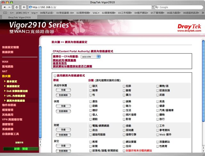The image size is (205, 156).
Task: Click the arrow icon beside DoS 攻擊防禦功能
Action: click(5, 91)
